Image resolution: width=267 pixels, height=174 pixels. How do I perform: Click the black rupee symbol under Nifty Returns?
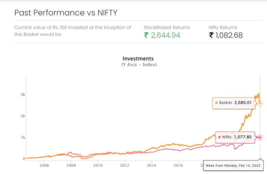pos(211,35)
